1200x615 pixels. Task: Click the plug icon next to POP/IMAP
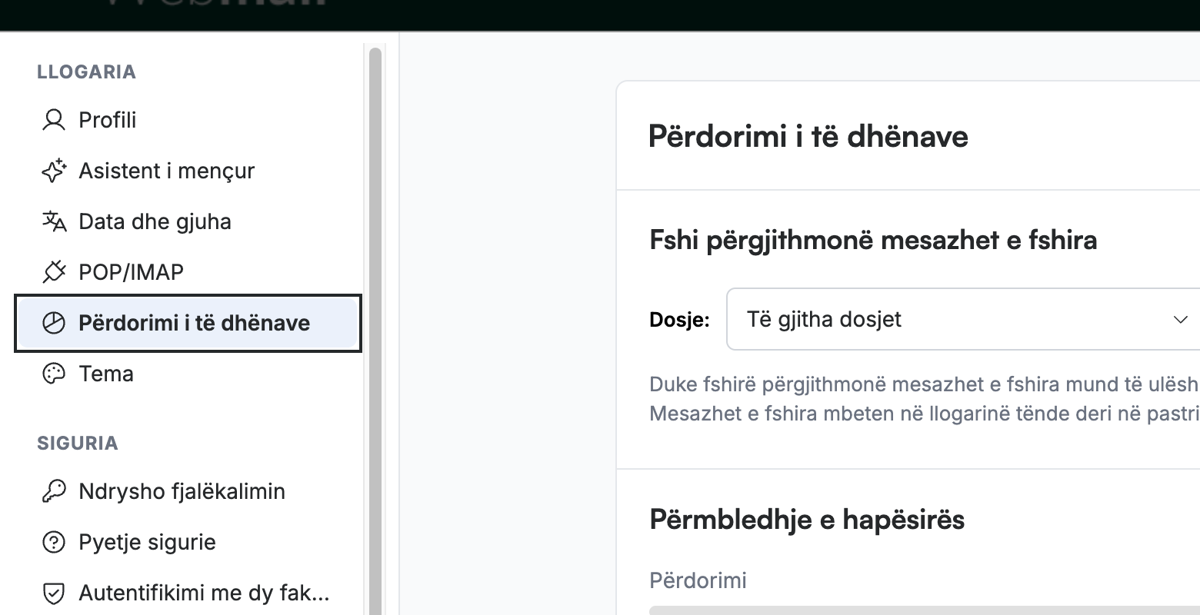point(53,272)
